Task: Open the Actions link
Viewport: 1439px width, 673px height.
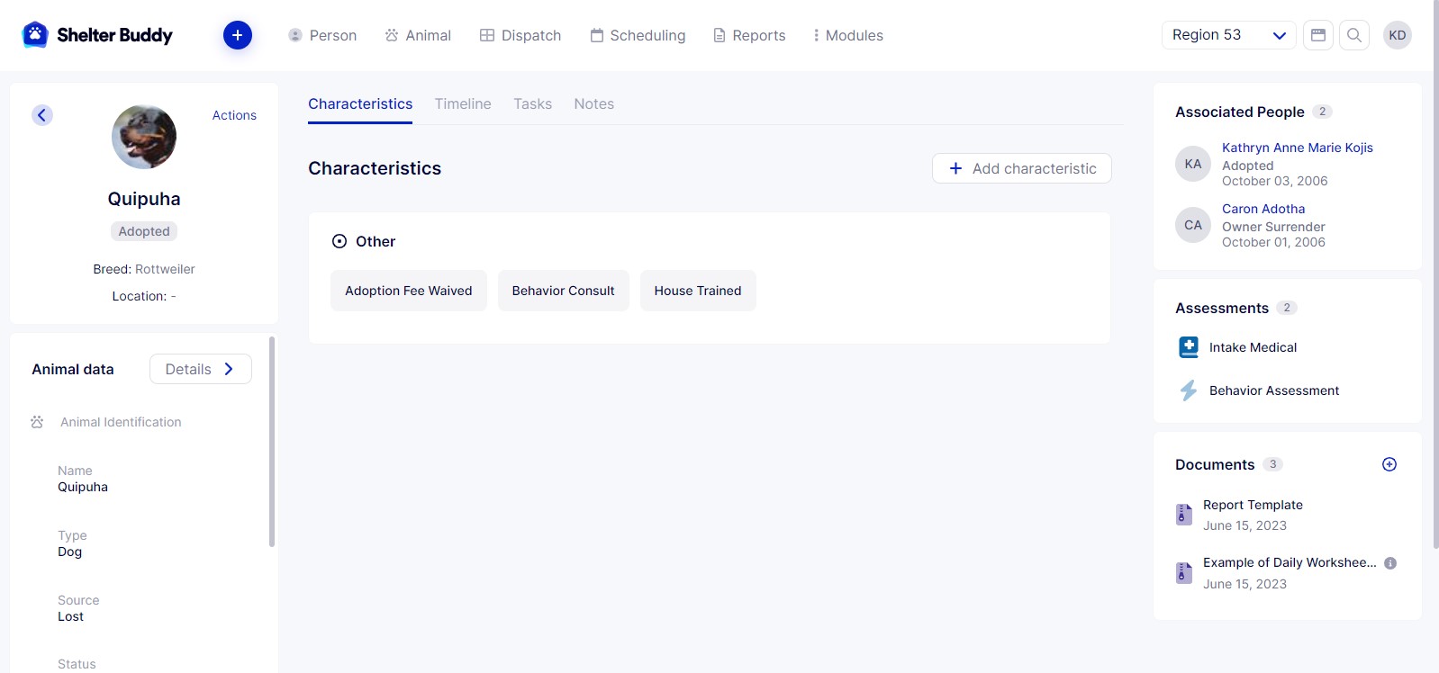Action: point(234,115)
